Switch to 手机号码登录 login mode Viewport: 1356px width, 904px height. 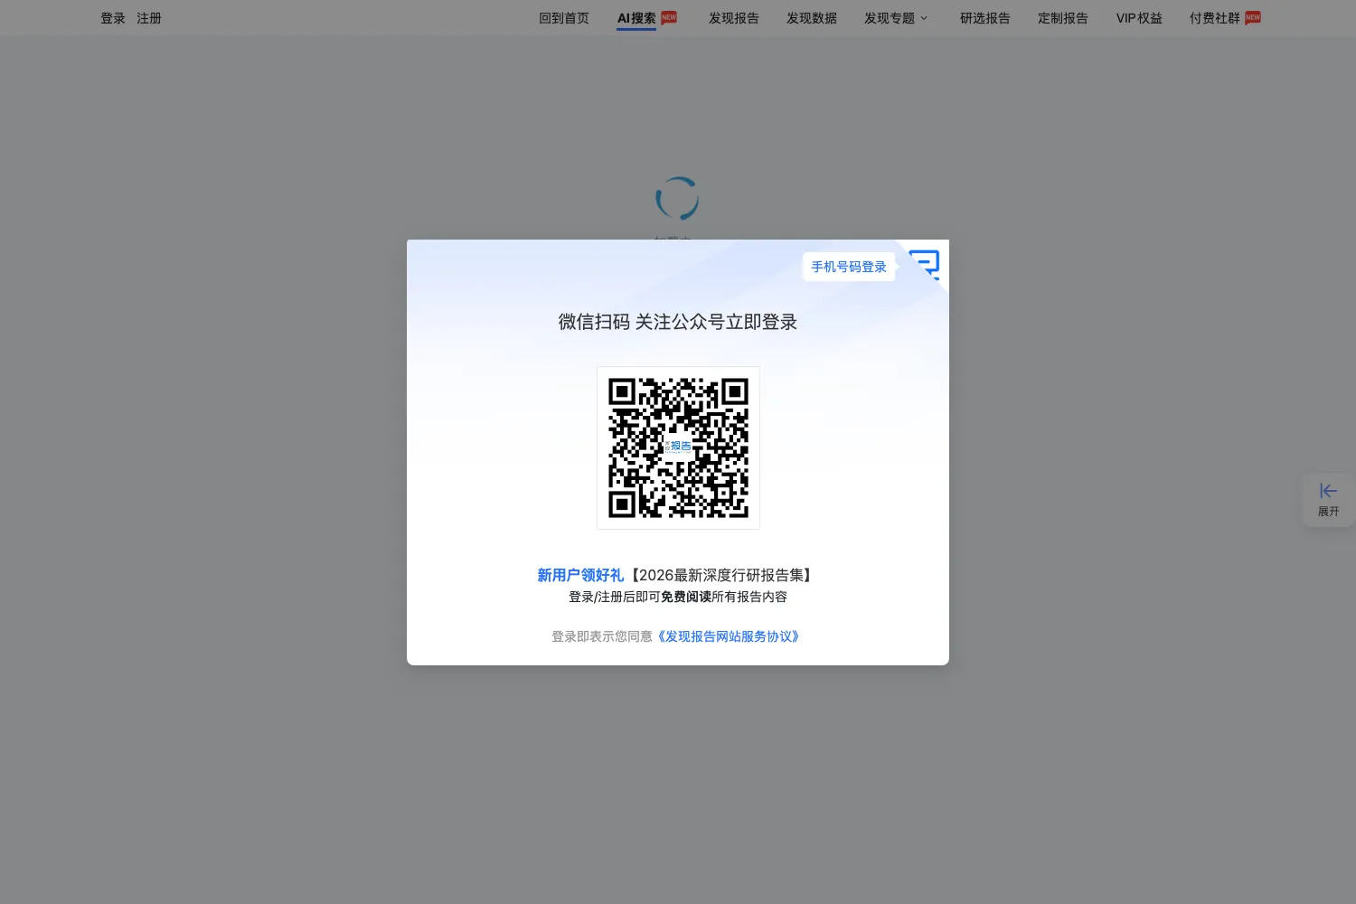point(849,267)
